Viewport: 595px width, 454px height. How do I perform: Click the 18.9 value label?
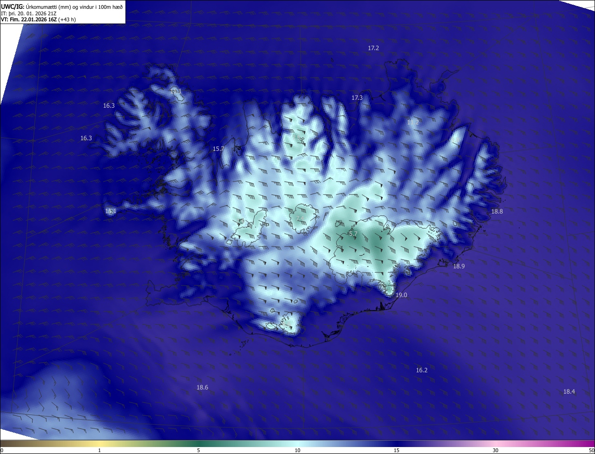[x=459, y=266]
